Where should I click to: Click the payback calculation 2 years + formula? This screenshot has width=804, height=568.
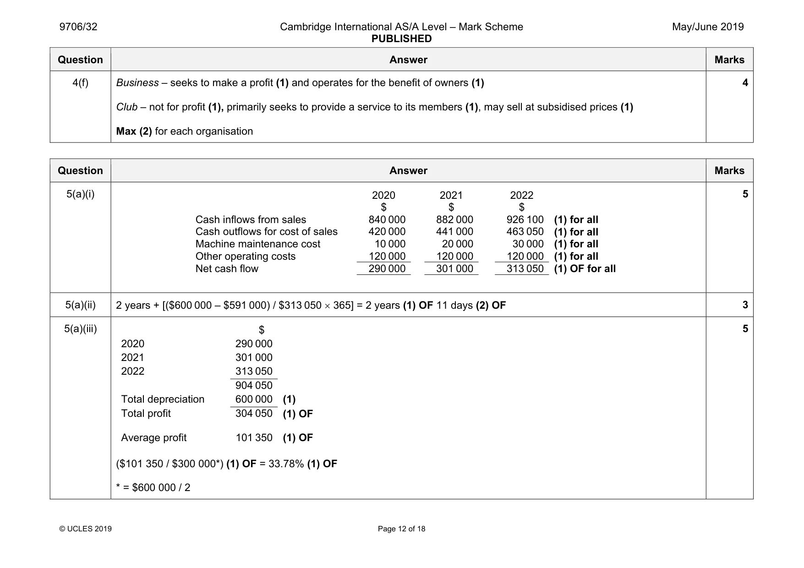pos(311,305)
